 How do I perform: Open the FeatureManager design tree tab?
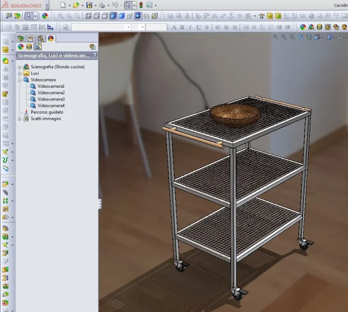point(20,39)
